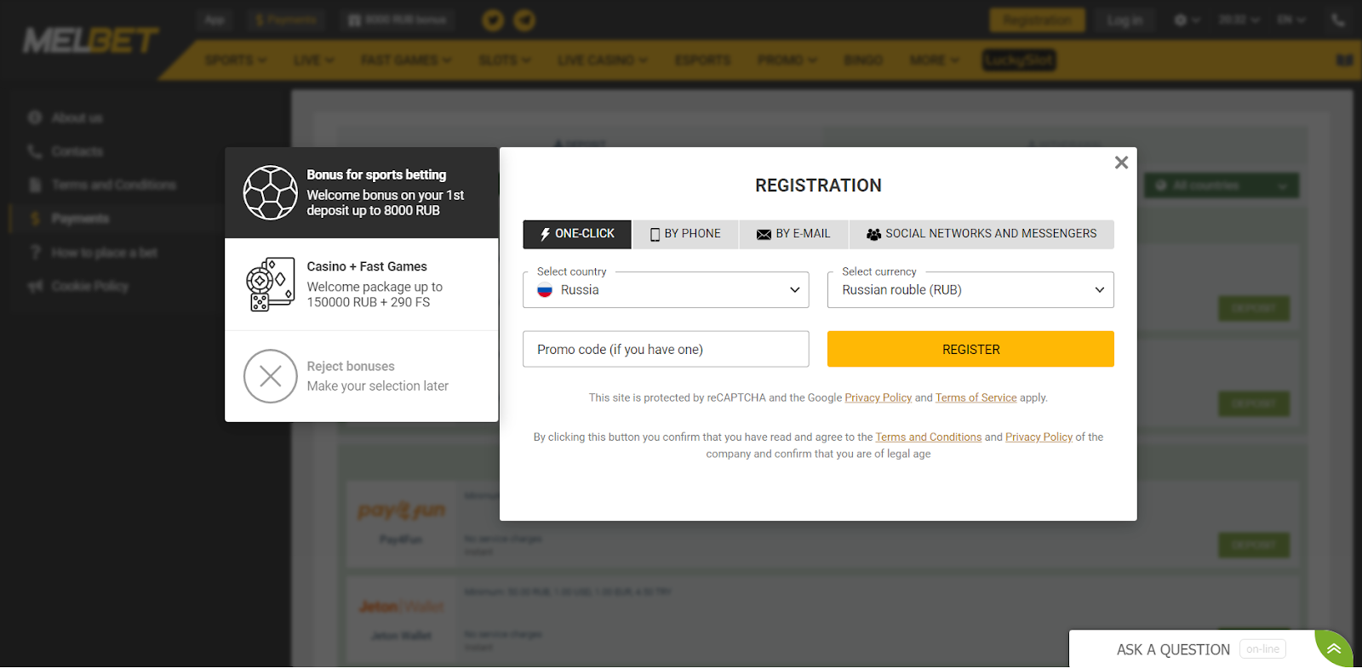Screen dimensions: 1362x668
Task: Open the Ask a Question chat bar
Action: click(x=1192, y=649)
